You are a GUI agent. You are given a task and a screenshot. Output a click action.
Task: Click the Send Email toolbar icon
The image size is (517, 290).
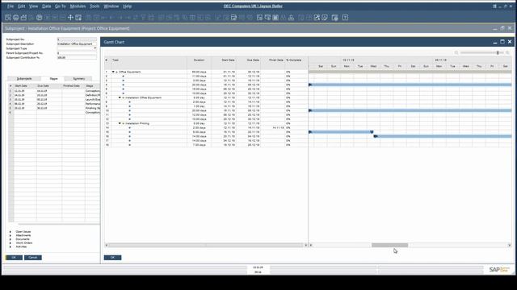(x=23, y=18)
